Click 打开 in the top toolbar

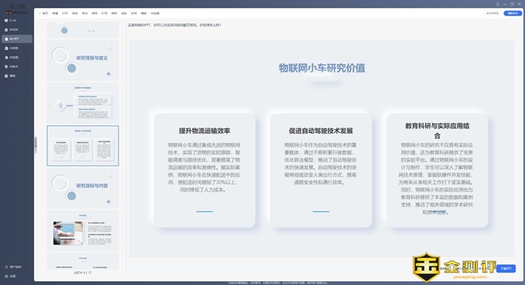coord(65,13)
